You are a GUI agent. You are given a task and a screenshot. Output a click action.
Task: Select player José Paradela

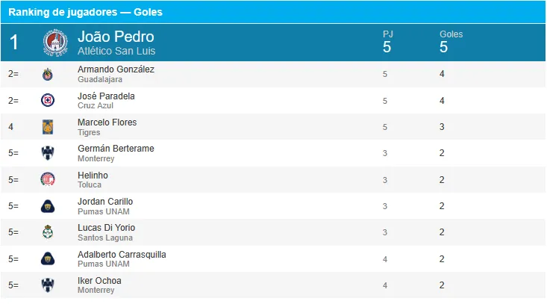coord(106,96)
